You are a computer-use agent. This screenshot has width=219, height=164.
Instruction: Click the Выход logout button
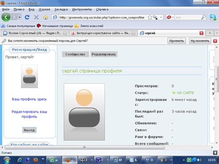[29, 130]
